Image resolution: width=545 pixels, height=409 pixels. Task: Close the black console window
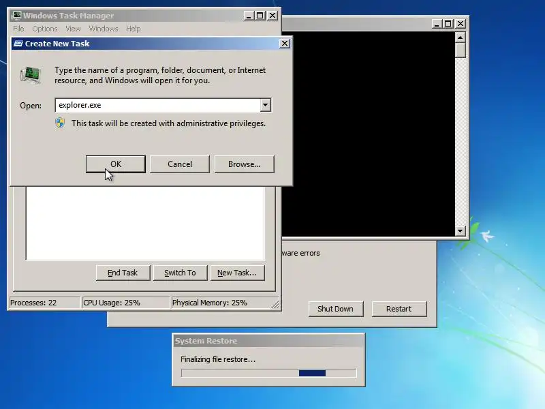tap(461, 24)
